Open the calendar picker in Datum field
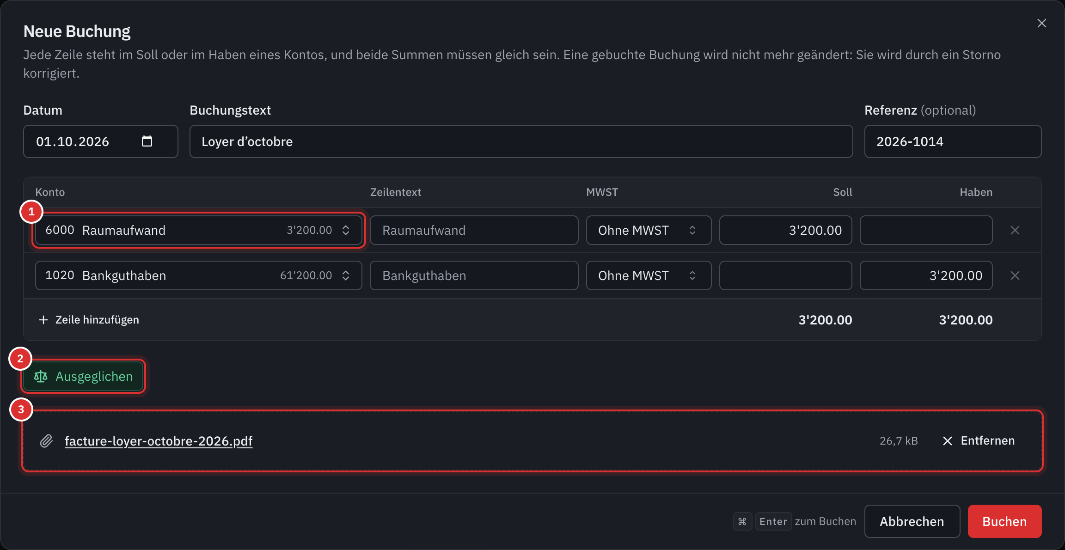This screenshot has width=1065, height=550. (147, 141)
